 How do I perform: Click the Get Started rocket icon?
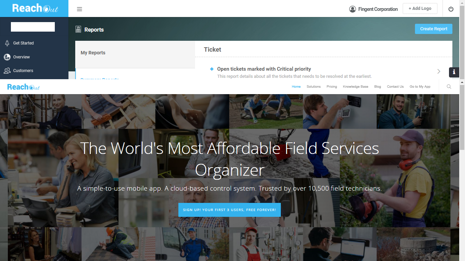pyautogui.click(x=7, y=43)
